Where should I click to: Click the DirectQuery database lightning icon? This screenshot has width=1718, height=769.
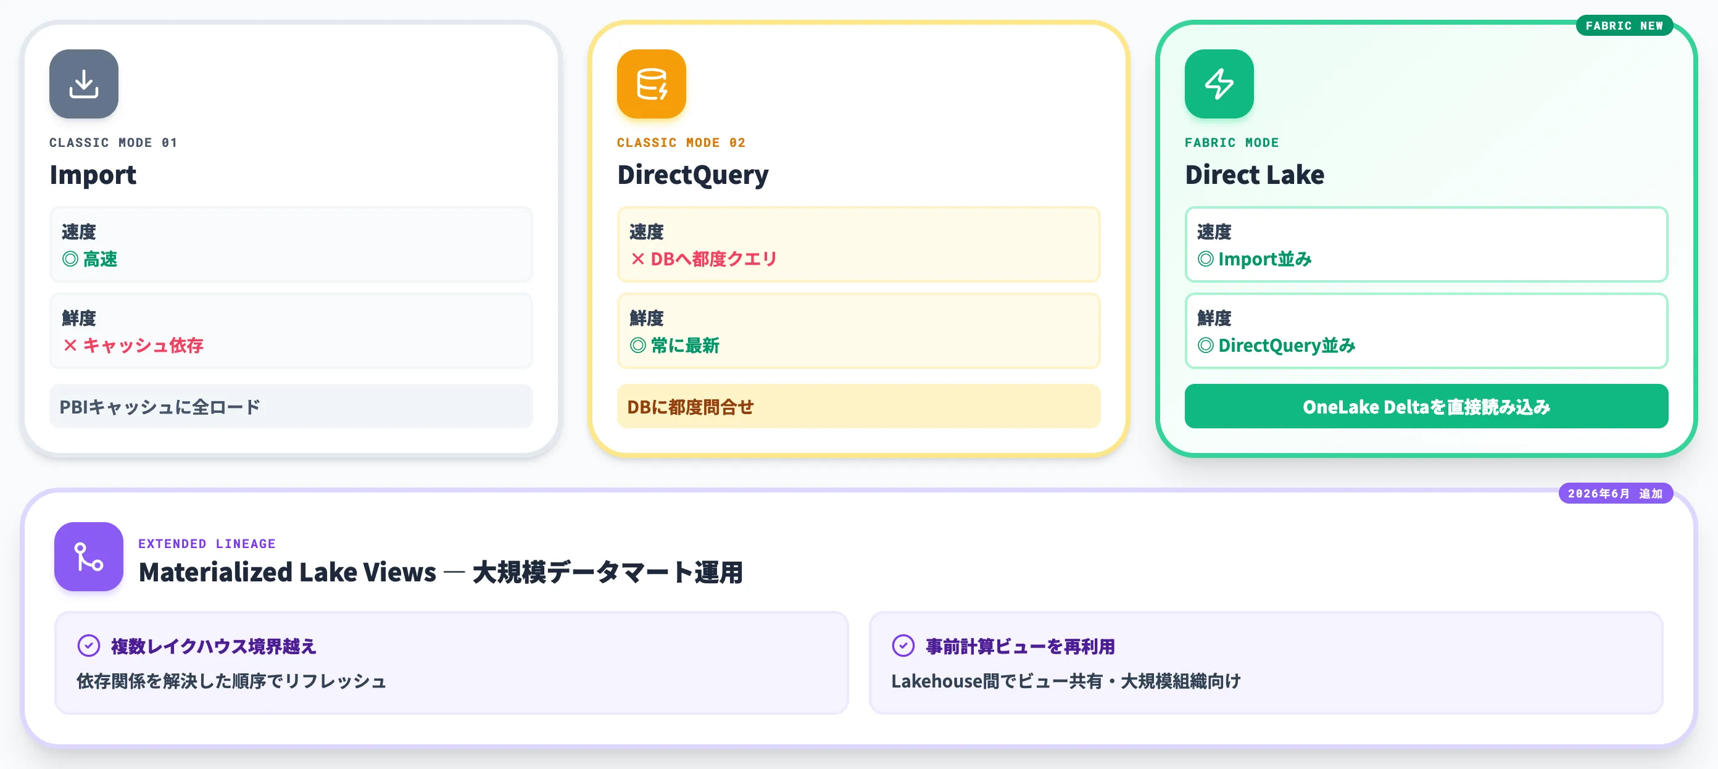pos(651,84)
